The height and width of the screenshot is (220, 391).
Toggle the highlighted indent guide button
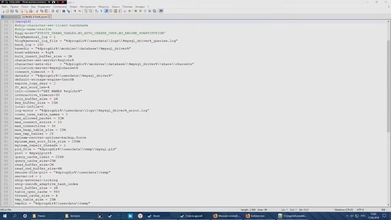point(106,11)
